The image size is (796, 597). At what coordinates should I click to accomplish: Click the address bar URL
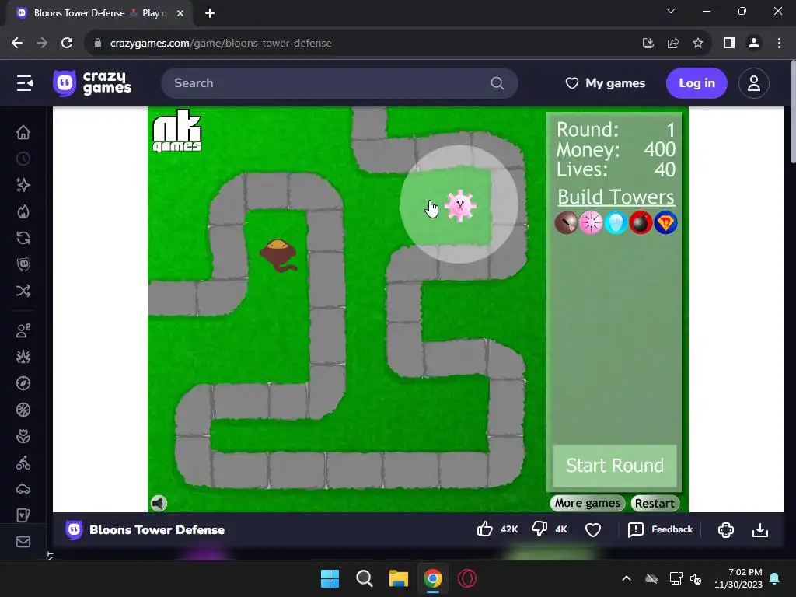(x=221, y=44)
